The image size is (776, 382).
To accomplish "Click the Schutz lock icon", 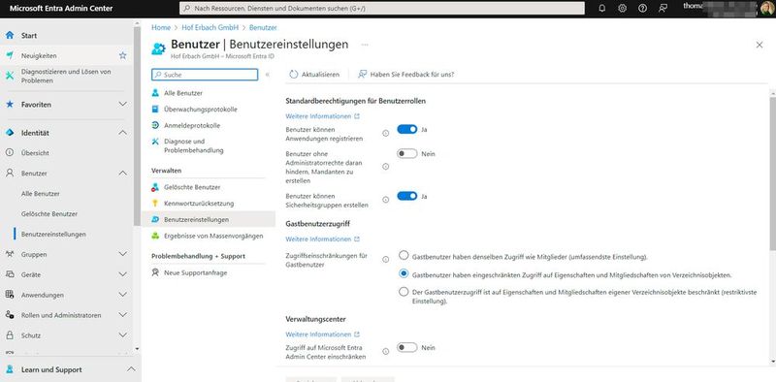I will (x=10, y=335).
